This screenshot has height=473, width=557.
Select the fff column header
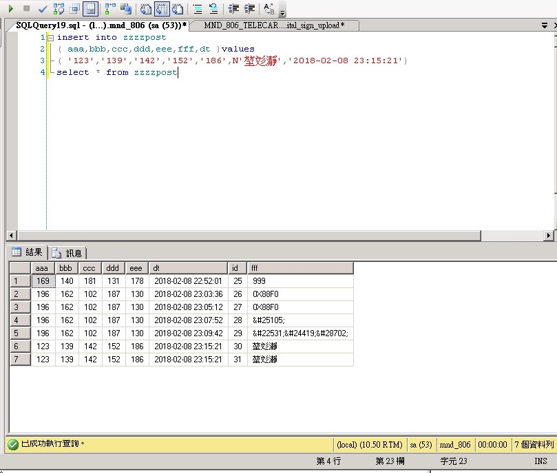[300, 268]
